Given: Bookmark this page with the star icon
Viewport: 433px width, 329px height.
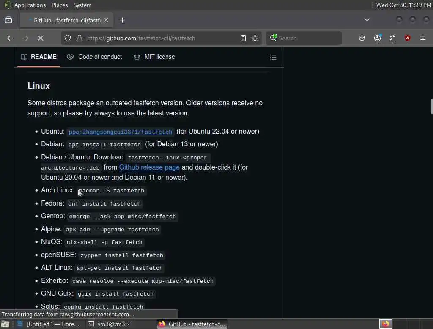Looking at the screenshot, I should [x=255, y=38].
